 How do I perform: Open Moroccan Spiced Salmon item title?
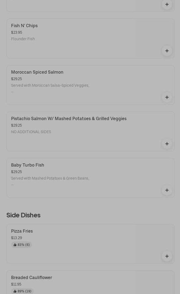37,72
